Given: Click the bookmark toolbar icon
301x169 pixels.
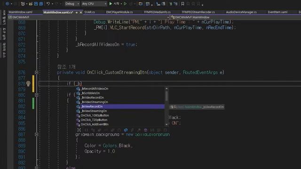Looking at the screenshot, I should (x=182, y=4).
